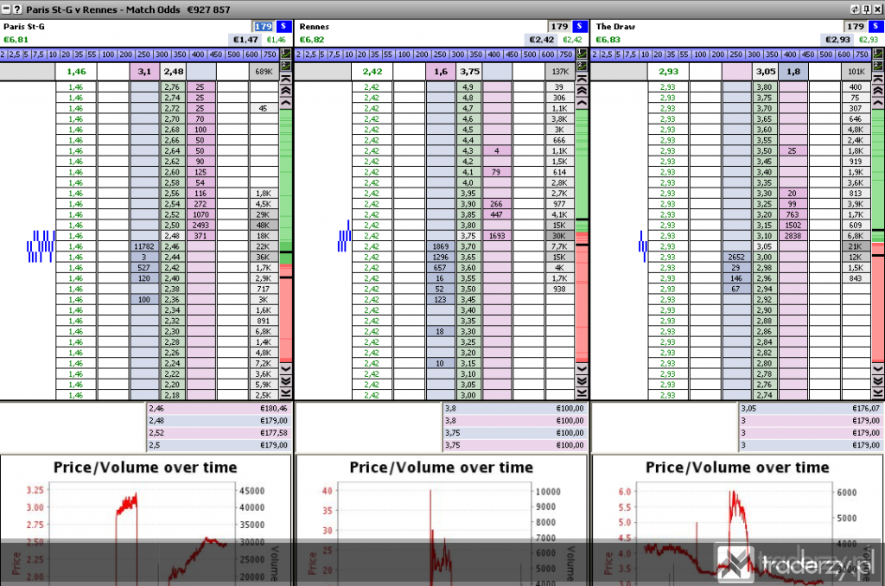Click Rennes ladder position scrollbar
The height and width of the screenshot is (586, 885).
pos(582,235)
